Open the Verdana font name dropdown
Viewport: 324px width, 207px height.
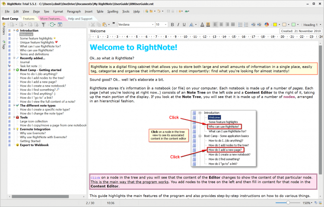point(152,25)
